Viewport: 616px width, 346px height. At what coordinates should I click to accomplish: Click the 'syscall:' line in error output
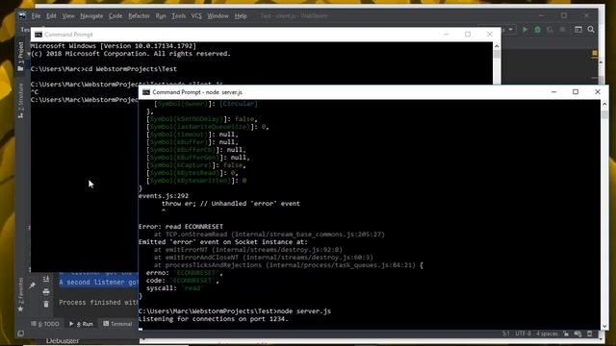pos(175,288)
